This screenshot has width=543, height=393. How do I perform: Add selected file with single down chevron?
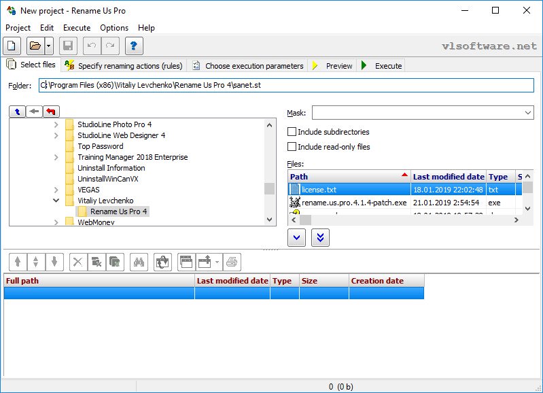pyautogui.click(x=296, y=237)
